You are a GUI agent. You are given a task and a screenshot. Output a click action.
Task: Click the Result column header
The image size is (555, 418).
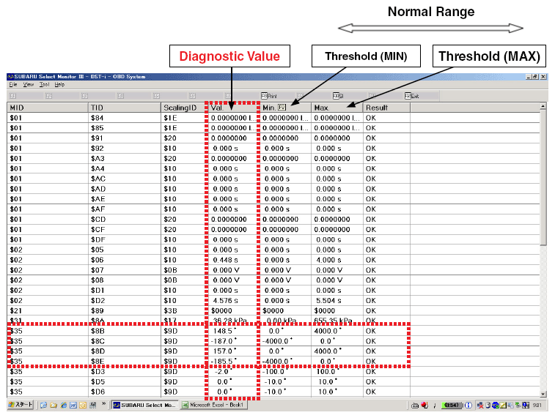click(x=385, y=108)
